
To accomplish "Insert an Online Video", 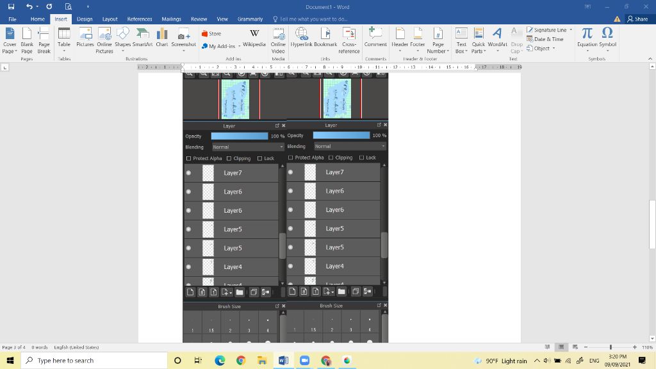I will [278, 40].
